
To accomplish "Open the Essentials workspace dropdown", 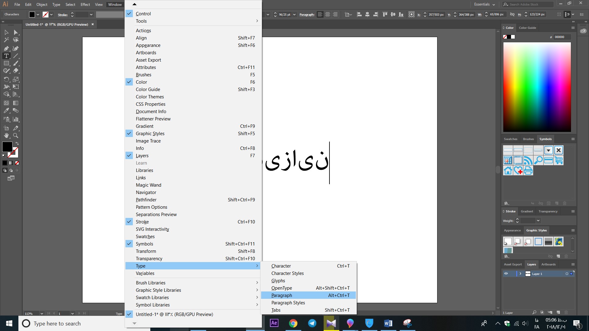I will (x=484, y=4).
